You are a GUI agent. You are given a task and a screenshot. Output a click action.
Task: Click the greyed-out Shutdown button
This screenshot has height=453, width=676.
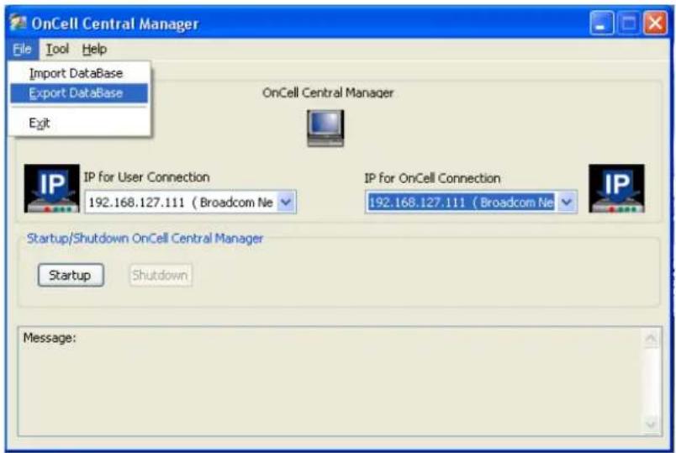[161, 275]
